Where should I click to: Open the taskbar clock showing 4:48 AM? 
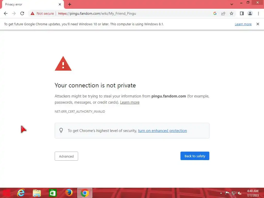(x=253, y=193)
